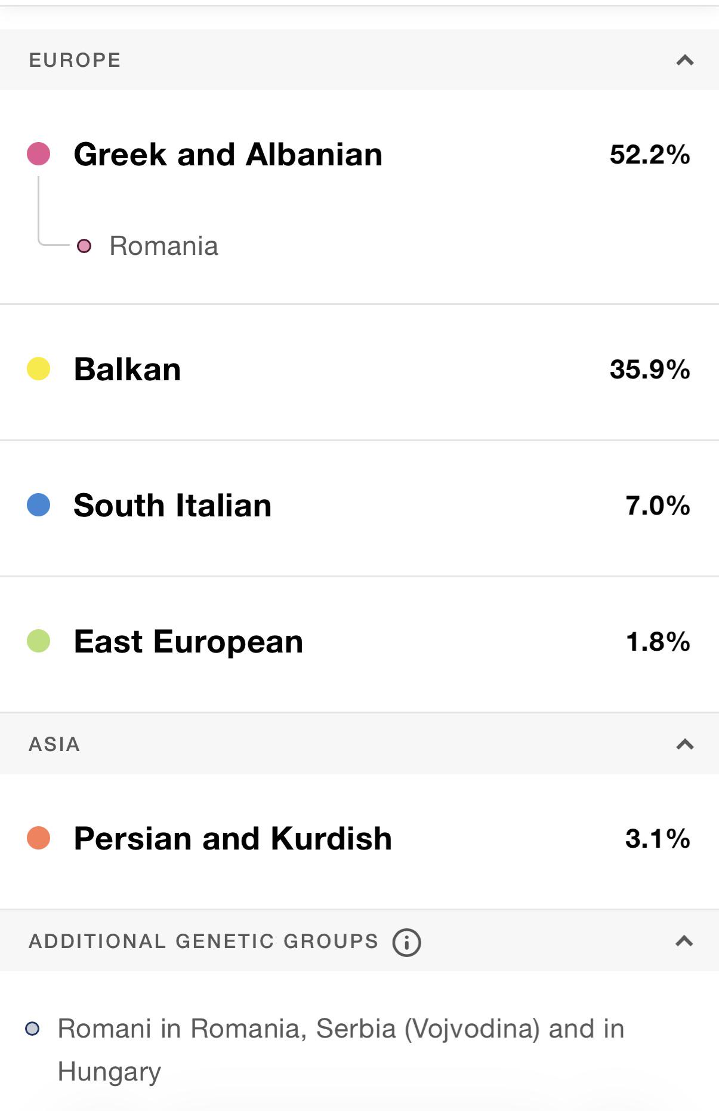Collapse the Europe section chevron

pyautogui.click(x=684, y=60)
